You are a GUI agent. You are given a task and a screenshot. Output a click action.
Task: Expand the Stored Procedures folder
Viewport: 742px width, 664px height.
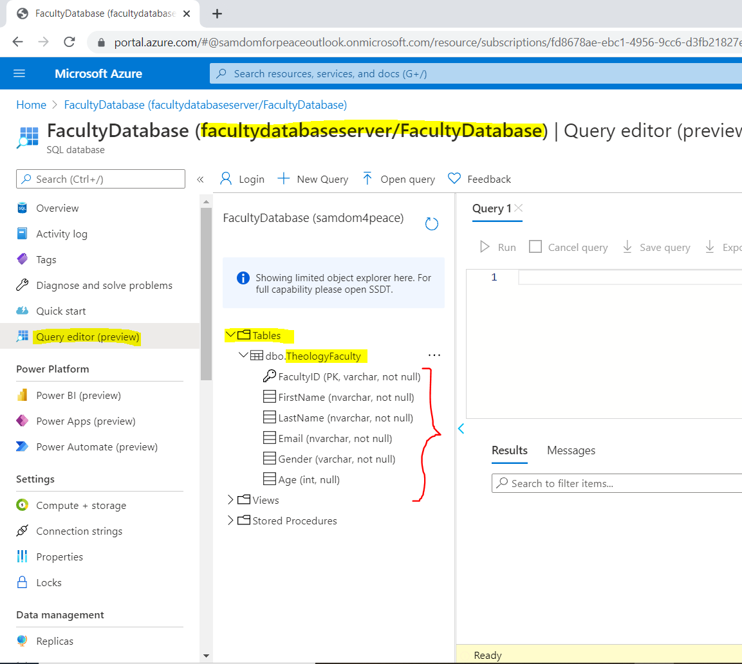point(230,520)
